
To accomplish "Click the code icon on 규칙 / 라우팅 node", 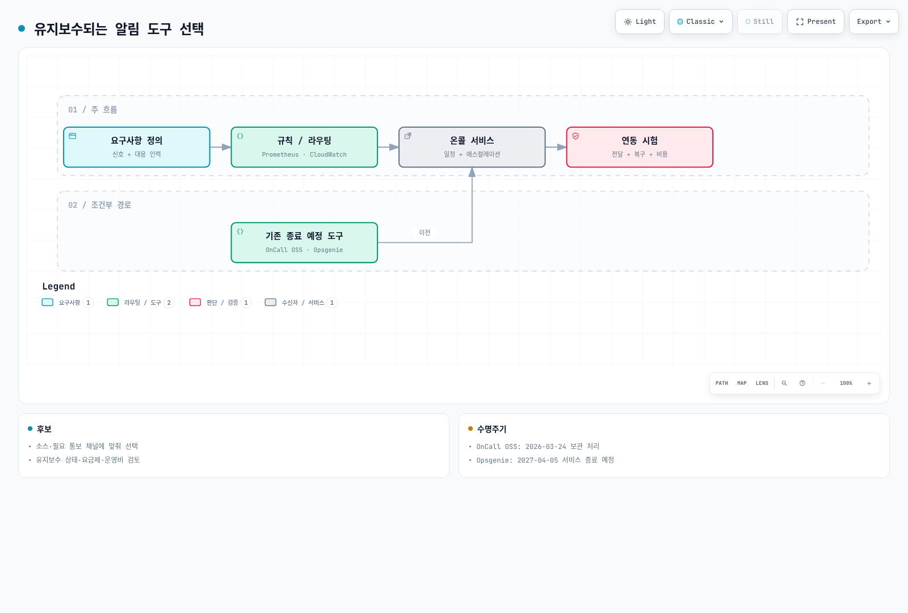I will (x=240, y=136).
